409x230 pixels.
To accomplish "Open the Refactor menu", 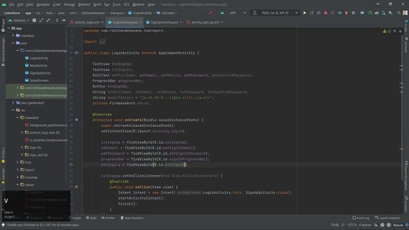I will (x=84, y=4).
